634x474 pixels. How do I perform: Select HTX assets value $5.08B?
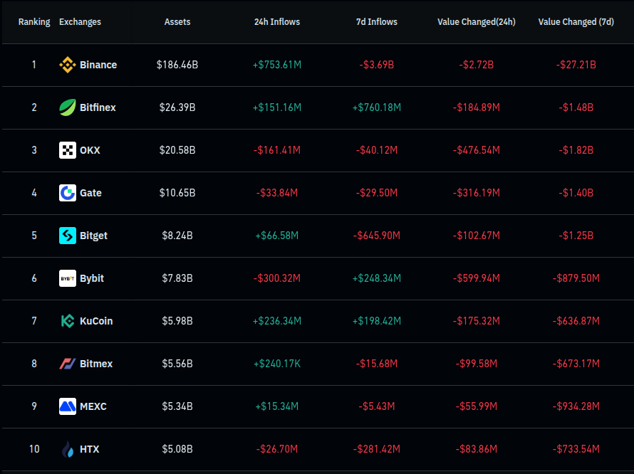click(177, 449)
